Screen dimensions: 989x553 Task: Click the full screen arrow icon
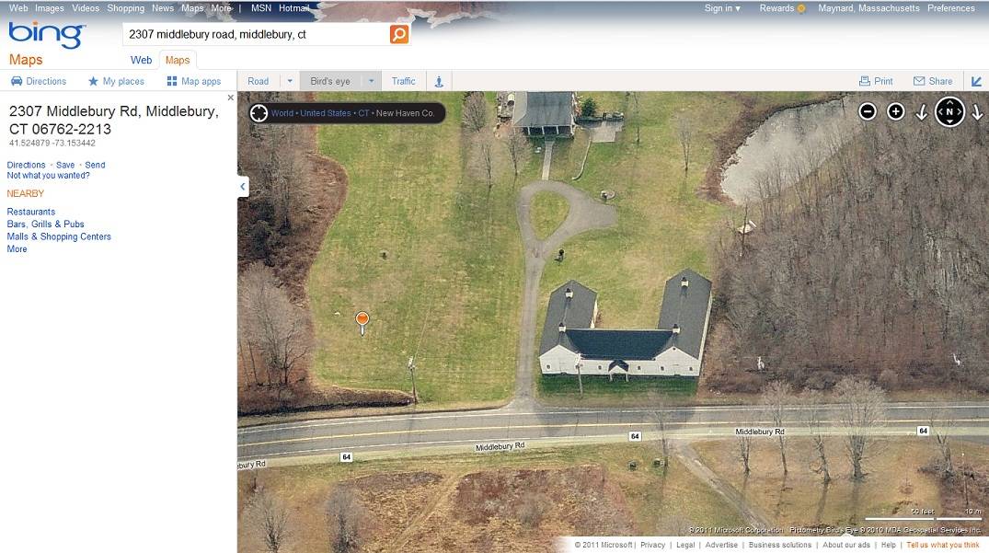point(976,81)
